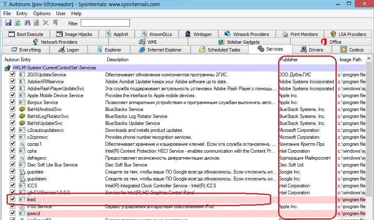Click the Find binoculars toolbar icon

coord(27,23)
